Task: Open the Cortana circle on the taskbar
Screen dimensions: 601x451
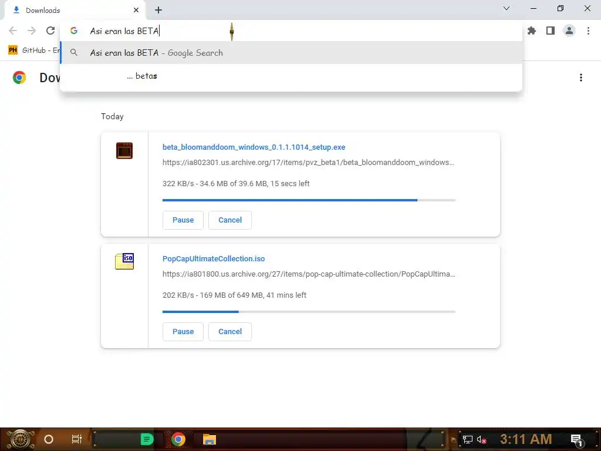Action: (x=49, y=439)
